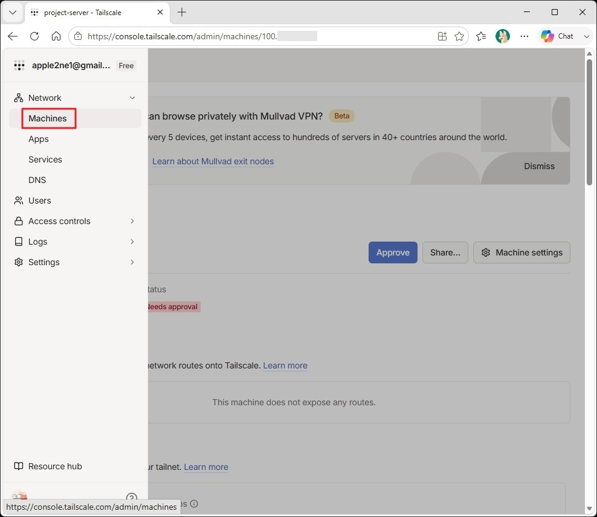Screen dimensions: 597x517
Task: Open the Users page
Action: coord(40,201)
